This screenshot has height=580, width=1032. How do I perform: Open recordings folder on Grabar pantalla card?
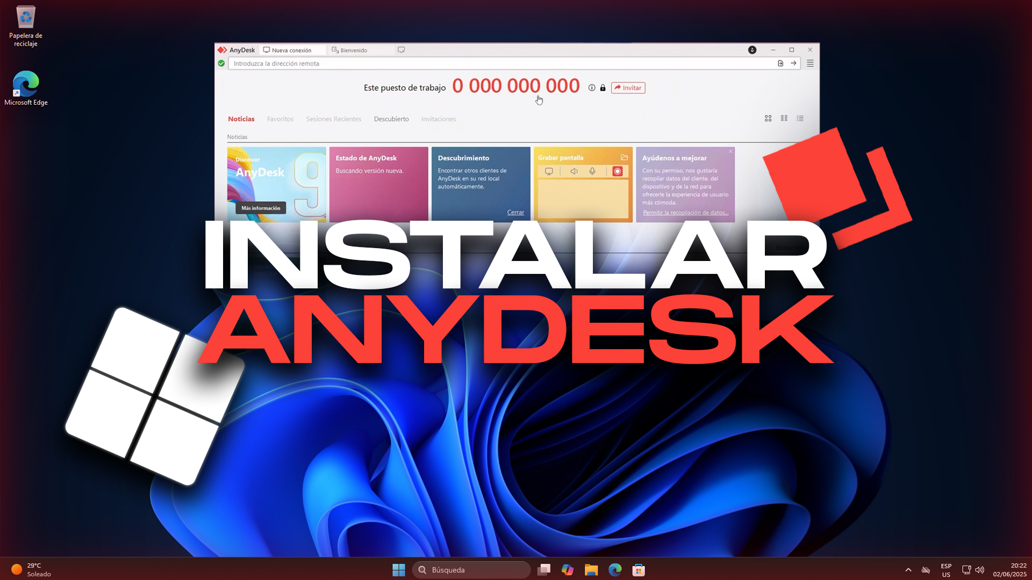click(624, 157)
